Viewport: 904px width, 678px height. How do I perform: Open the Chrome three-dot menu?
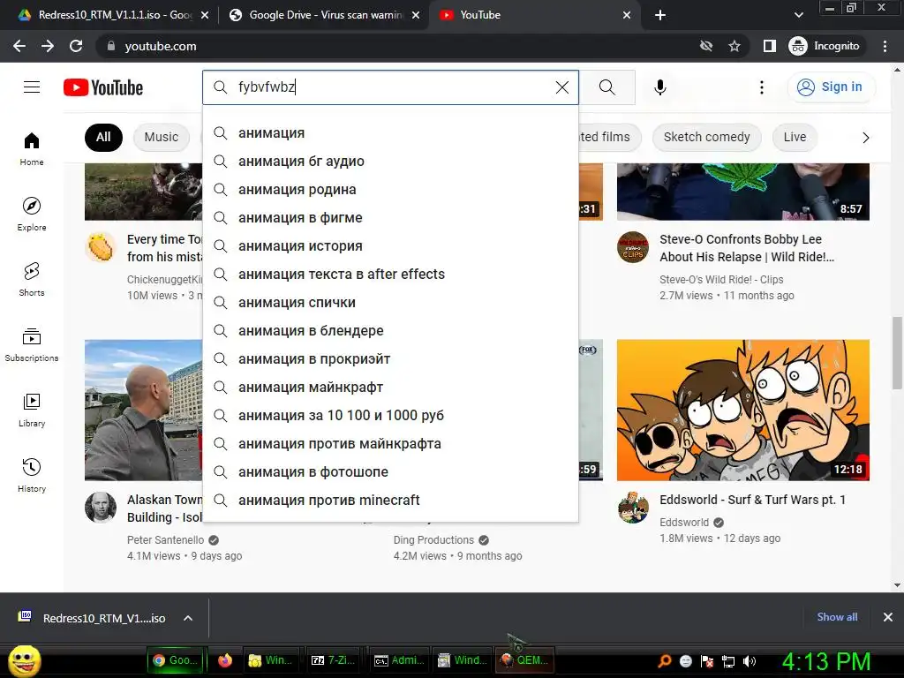(885, 46)
